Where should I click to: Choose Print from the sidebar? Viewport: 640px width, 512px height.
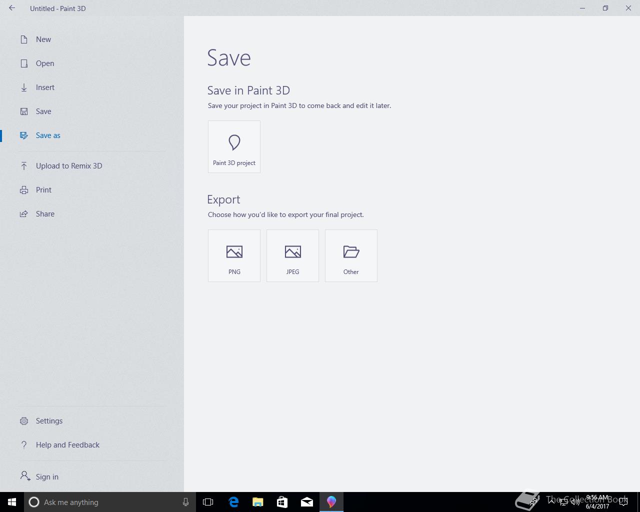tap(92, 190)
